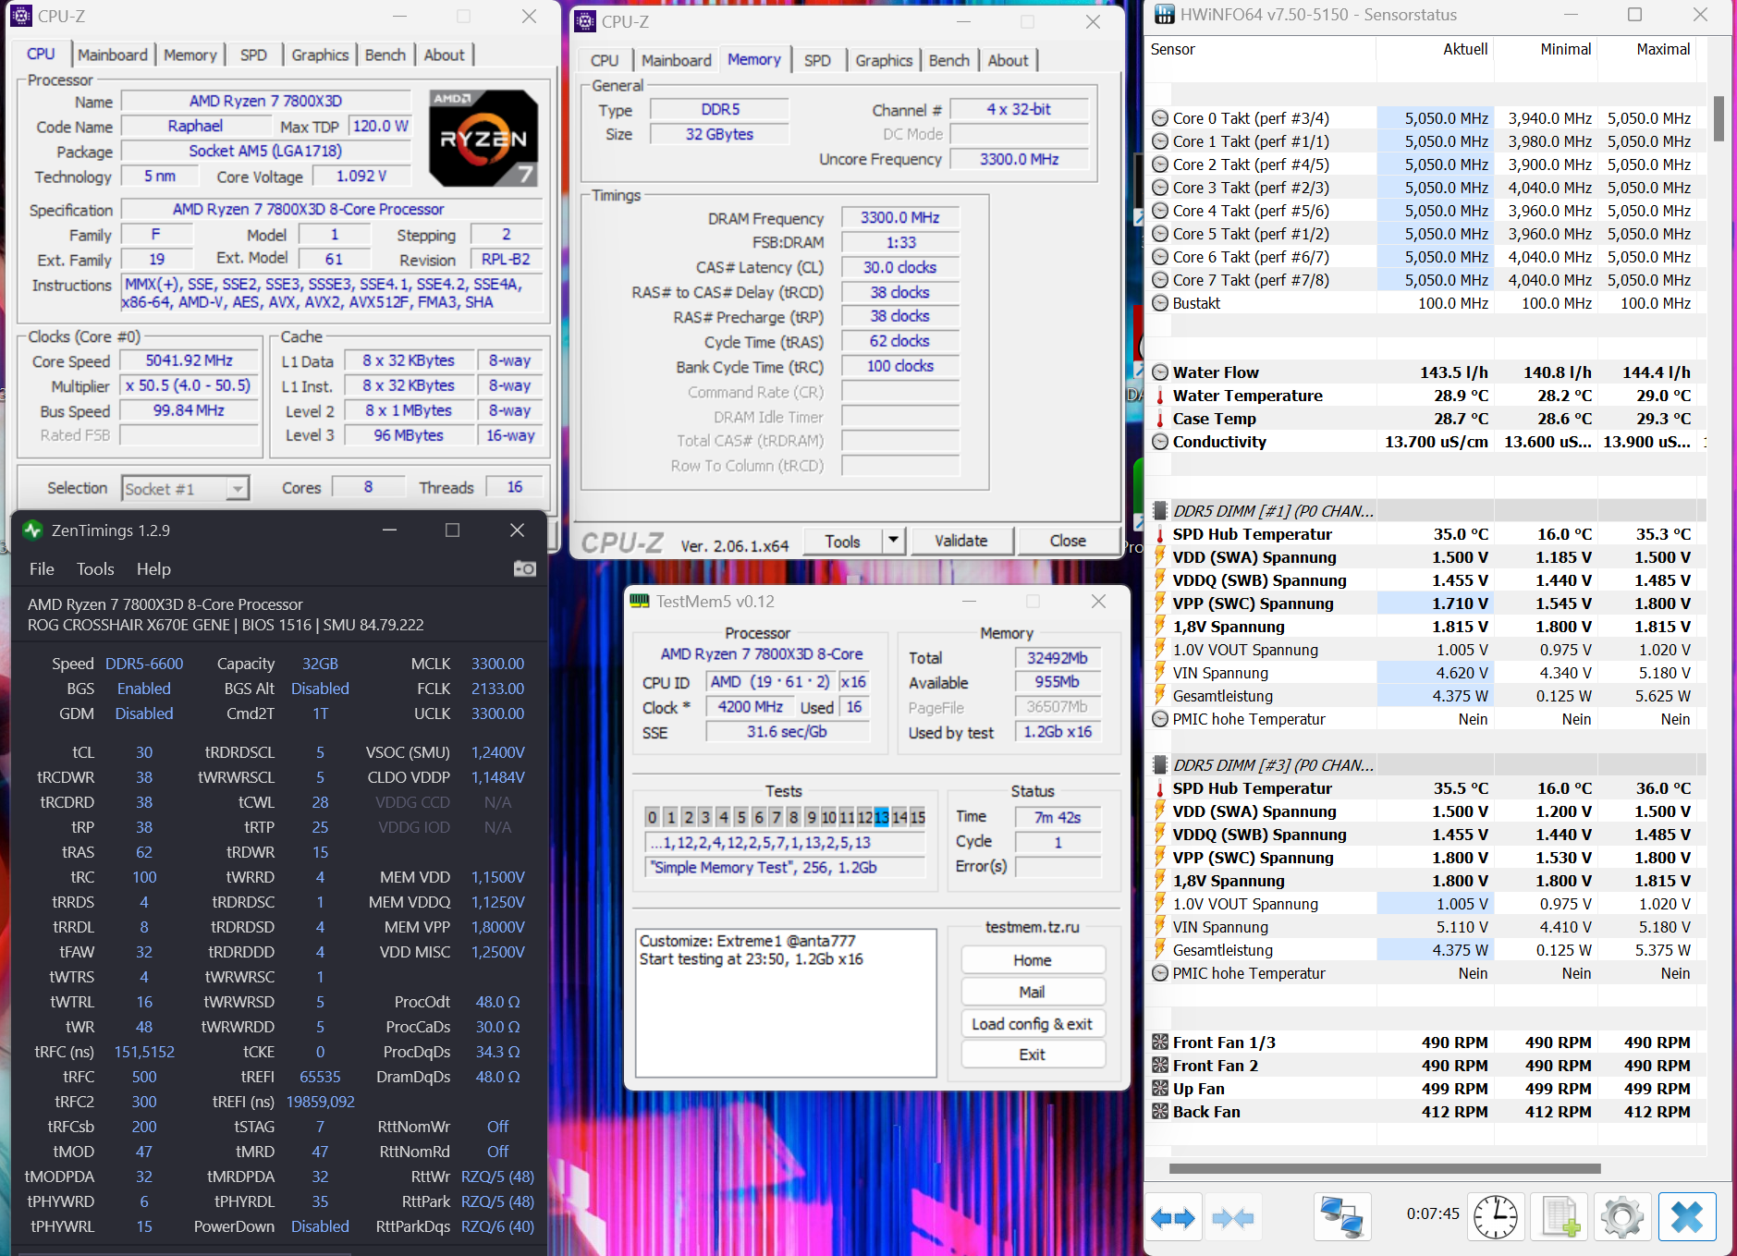Click the Tools button in CPU-Z
1737x1256 pixels.
(842, 541)
